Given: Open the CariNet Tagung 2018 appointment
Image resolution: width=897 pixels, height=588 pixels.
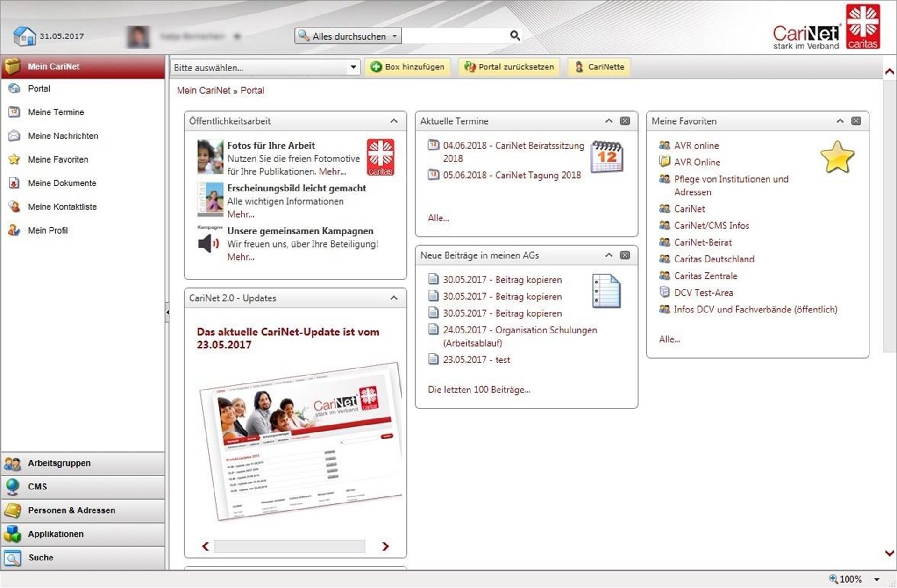Looking at the screenshot, I should point(512,175).
